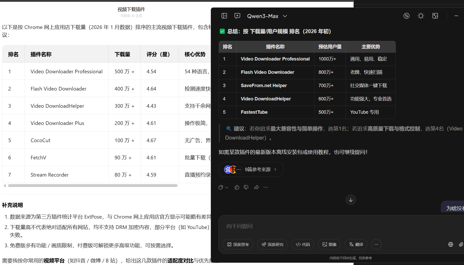This screenshot has height=265, width=464.
Task: Open the 9篇参考来源 sources list
Action: click(251, 170)
